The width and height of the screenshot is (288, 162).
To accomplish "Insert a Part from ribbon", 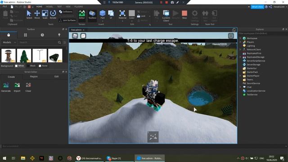I will tap(103, 14).
